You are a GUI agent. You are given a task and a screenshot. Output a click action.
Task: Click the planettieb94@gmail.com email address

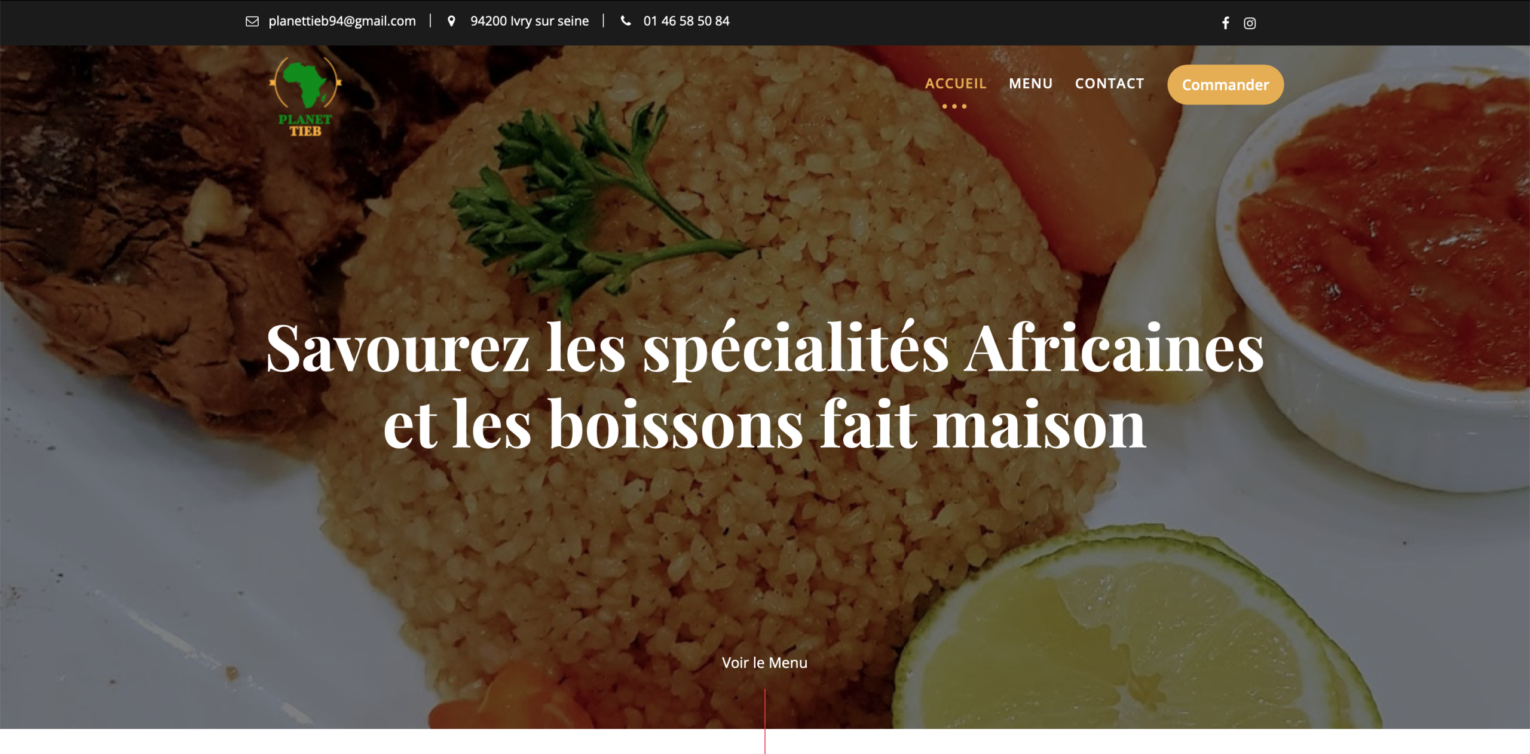click(342, 21)
